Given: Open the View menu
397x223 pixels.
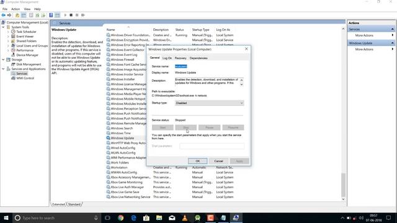Looking at the screenshot, I should (27, 9).
